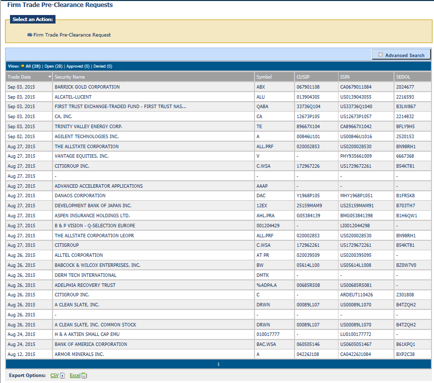Viewport: 434px width, 383px height.
Task: Select DERM TECH INTERNATIONAL row
Action: (218, 275)
